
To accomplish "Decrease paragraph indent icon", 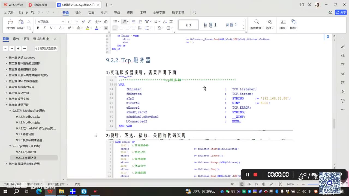I will tap(134, 22).
